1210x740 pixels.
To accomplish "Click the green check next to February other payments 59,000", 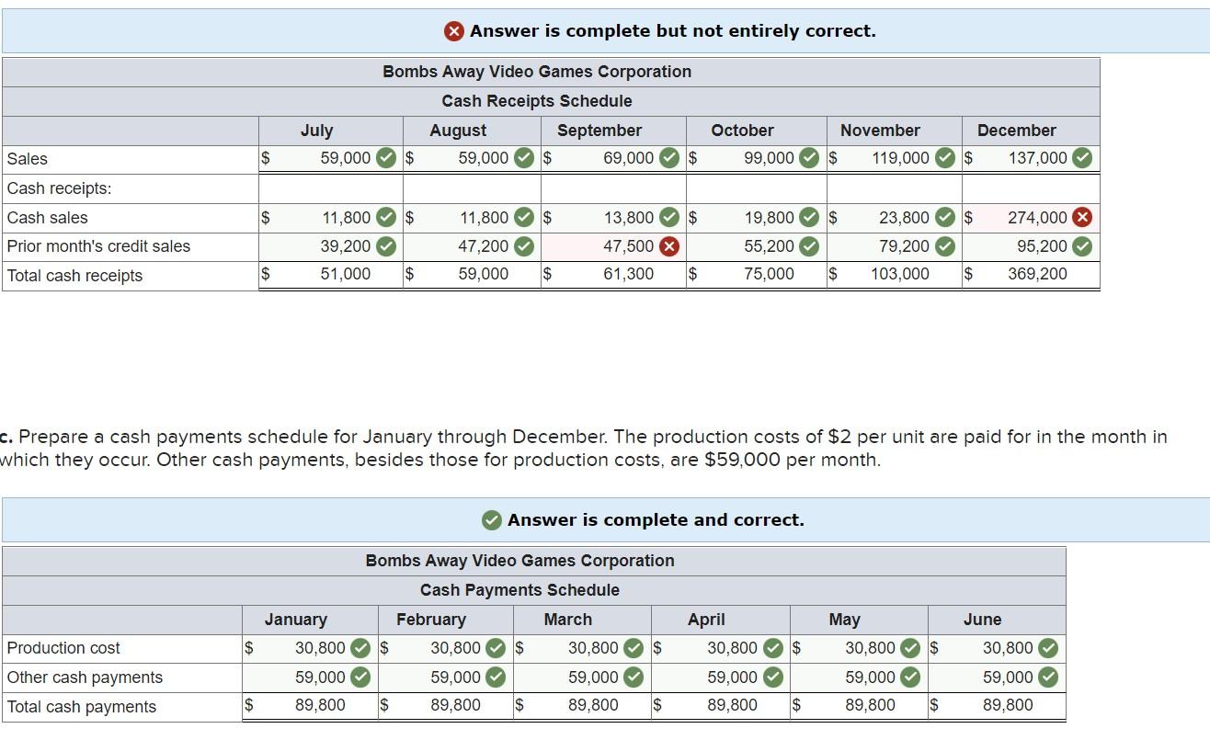I will pyautogui.click(x=496, y=677).
